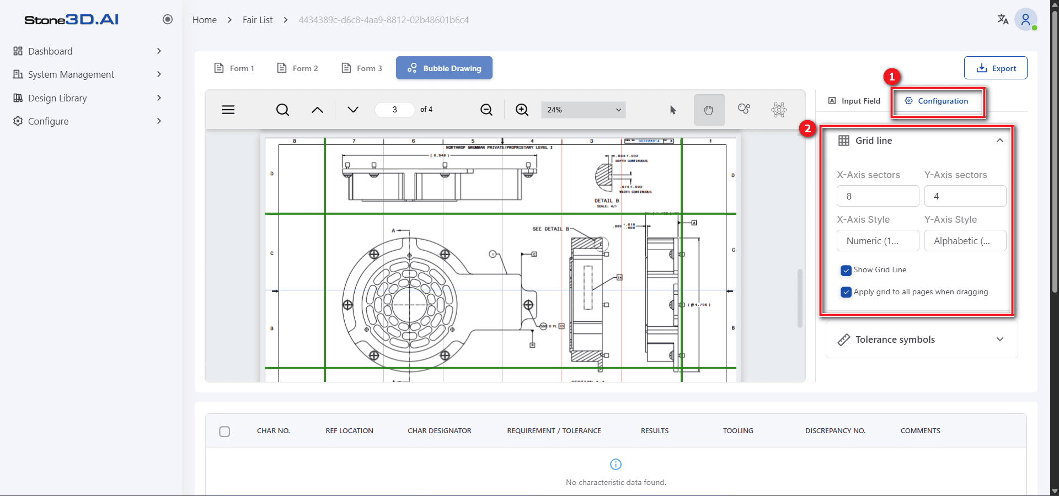
Task: Click the TOOLING column header
Action: pyautogui.click(x=738, y=431)
